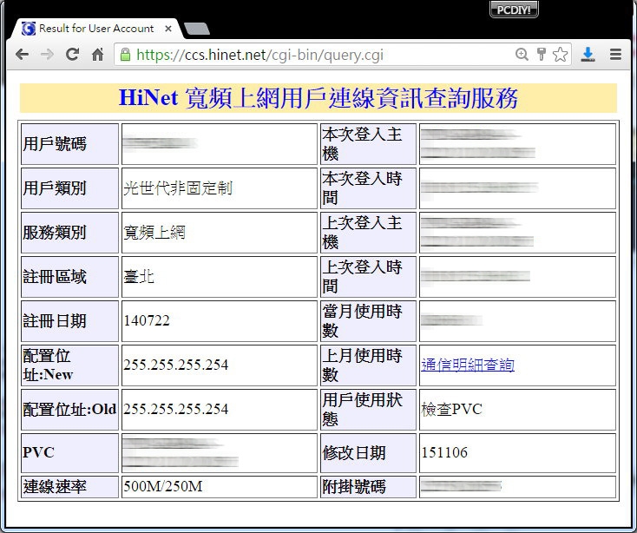Reload the page with the refresh icon
Screen dimensions: 637x533
pos(72,54)
